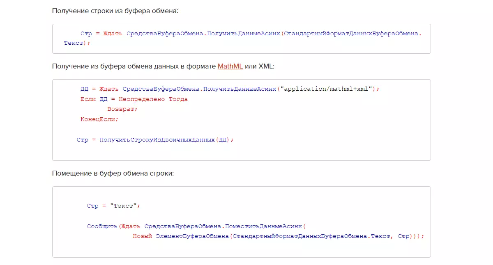Screen dimensions: 493x265
Task: Click the heading "Помещение в буфер обмена строки:"
Action: 113,173
